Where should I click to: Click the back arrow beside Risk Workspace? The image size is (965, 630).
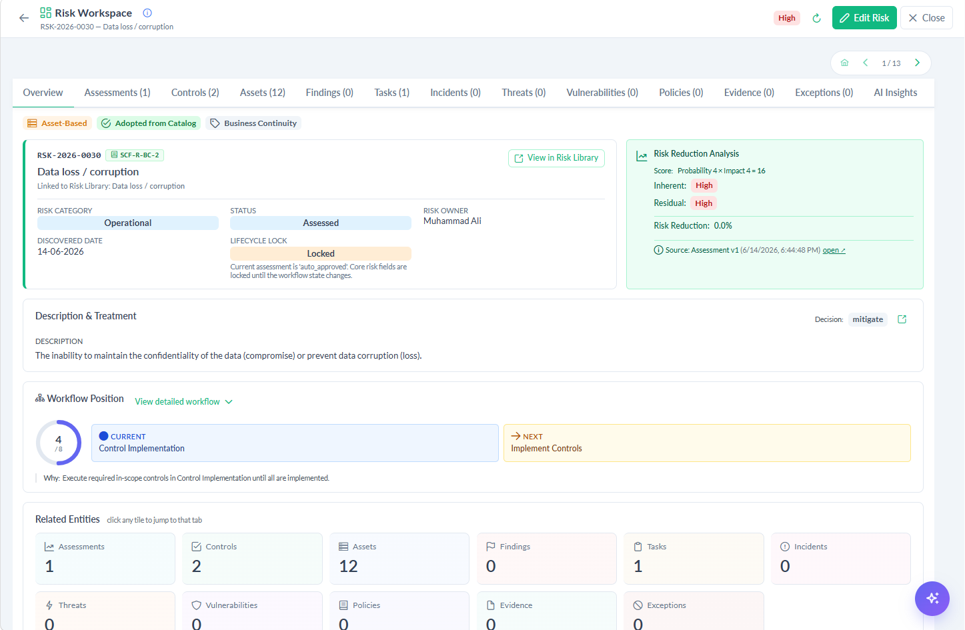(24, 18)
